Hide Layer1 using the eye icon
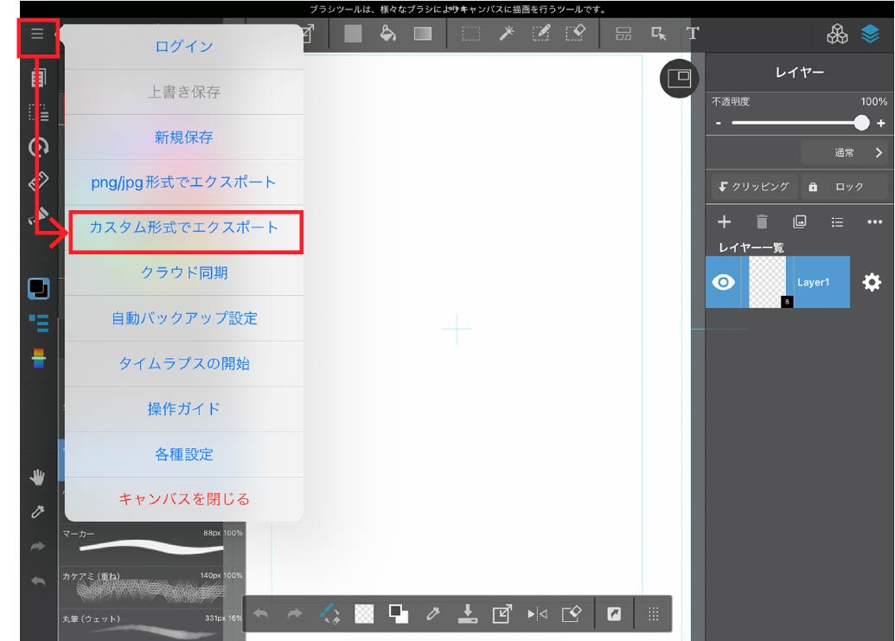The width and height of the screenshot is (895, 641). coord(724,282)
